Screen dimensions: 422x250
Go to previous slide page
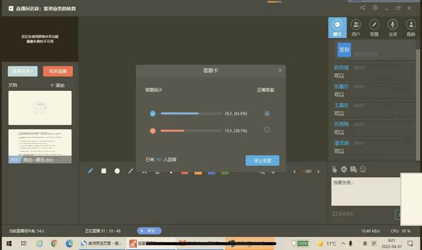tap(294, 171)
